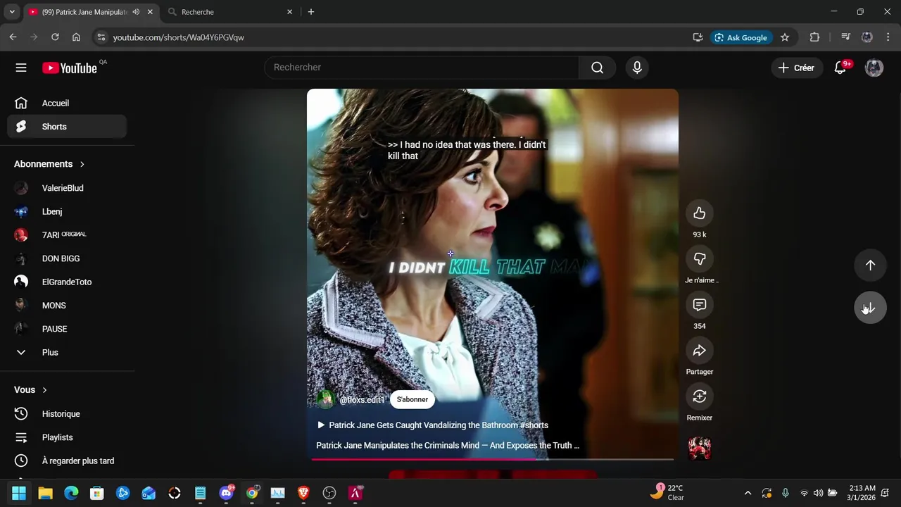Focus the Rechercher search field
The width and height of the screenshot is (901, 507).
[422, 68]
